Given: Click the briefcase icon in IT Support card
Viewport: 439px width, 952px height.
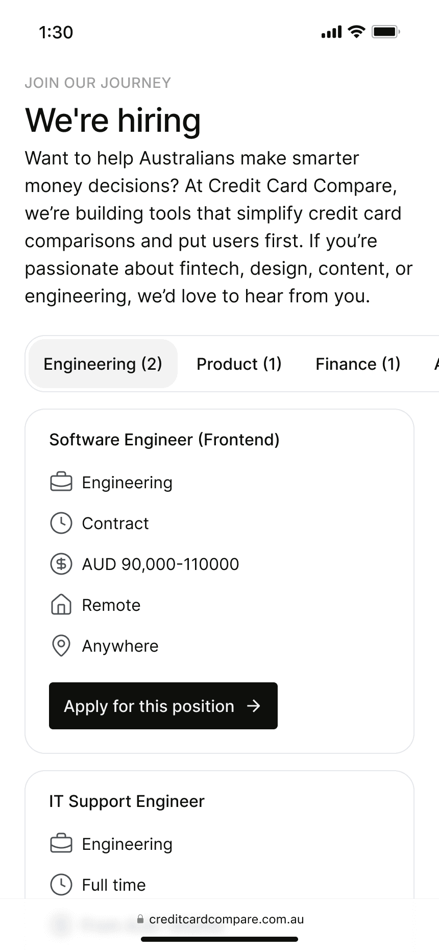Looking at the screenshot, I should pyautogui.click(x=61, y=844).
